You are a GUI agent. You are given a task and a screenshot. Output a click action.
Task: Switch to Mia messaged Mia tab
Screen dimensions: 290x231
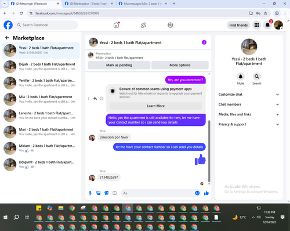(x=143, y=3)
